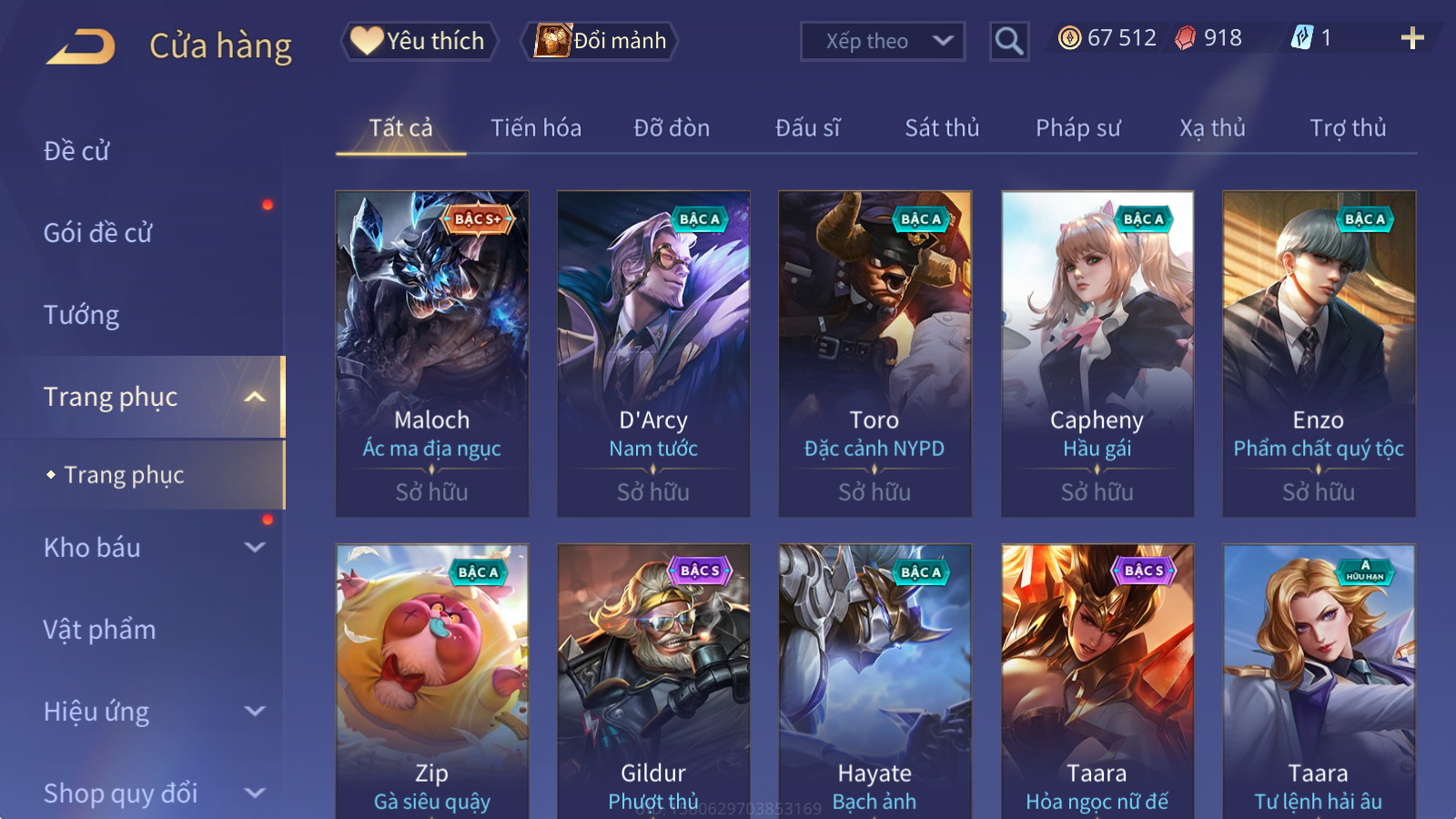Viewport: 1456px width, 819px height.
Task: Tap the red ruby currency icon
Action: pyautogui.click(x=1185, y=38)
